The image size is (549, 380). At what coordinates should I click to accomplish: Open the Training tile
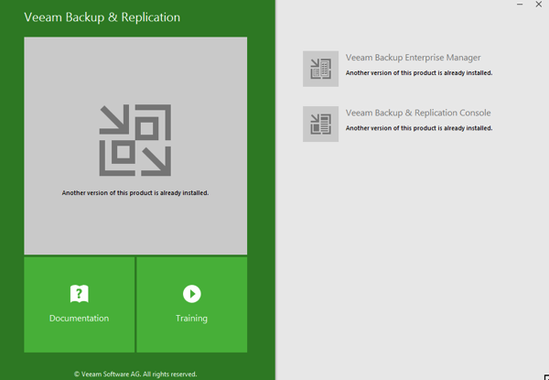click(192, 305)
